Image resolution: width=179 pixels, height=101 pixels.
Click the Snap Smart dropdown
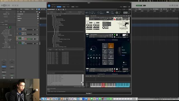click(x=143, y=9)
